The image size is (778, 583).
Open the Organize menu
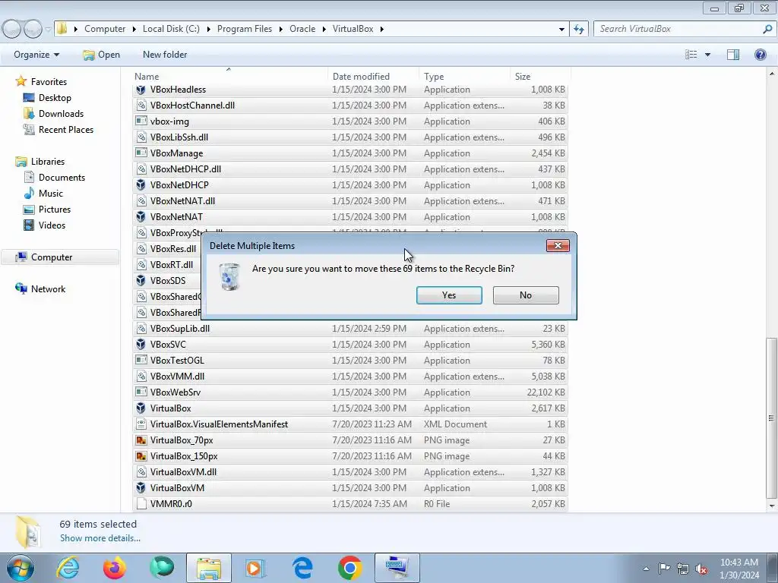click(x=36, y=55)
